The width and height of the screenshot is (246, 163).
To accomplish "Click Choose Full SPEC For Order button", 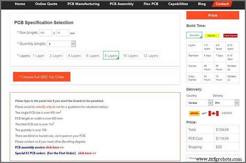I will (x=42, y=77).
